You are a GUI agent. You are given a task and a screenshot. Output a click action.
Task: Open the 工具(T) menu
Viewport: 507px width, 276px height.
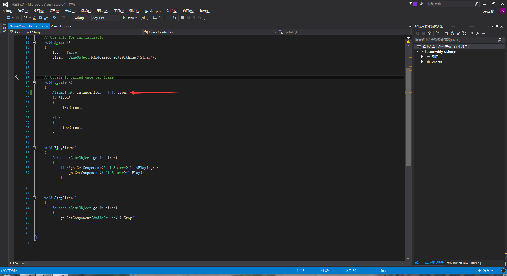(x=119, y=11)
